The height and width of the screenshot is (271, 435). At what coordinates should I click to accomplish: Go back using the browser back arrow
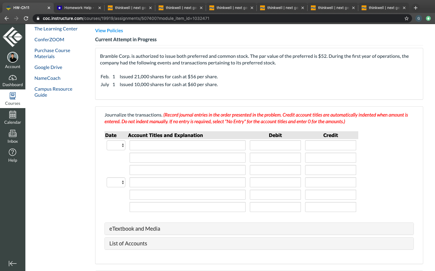point(7,18)
